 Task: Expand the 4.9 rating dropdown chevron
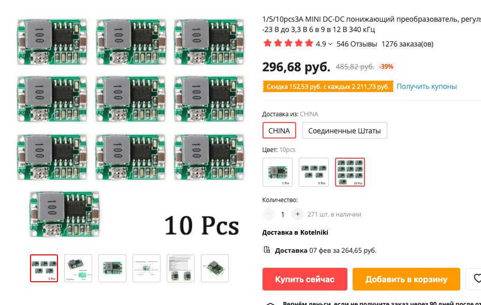[330, 44]
